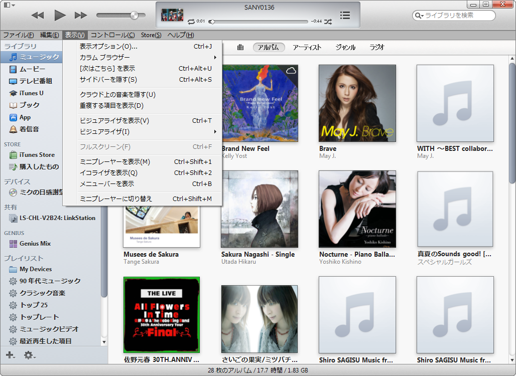This screenshot has height=376, width=516.
Task: Select the ブック book icon
Action: pyautogui.click(x=13, y=105)
